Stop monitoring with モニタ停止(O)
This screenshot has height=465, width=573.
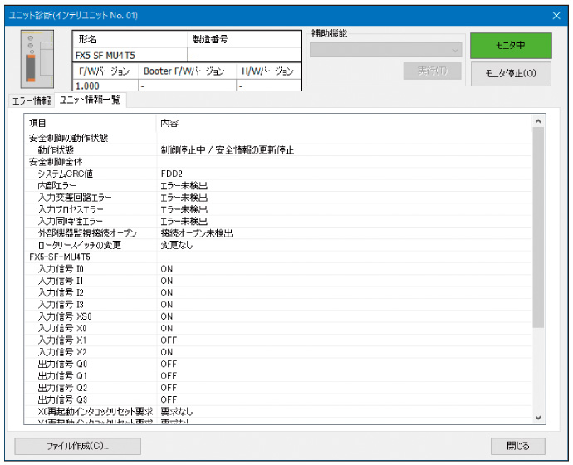[510, 73]
